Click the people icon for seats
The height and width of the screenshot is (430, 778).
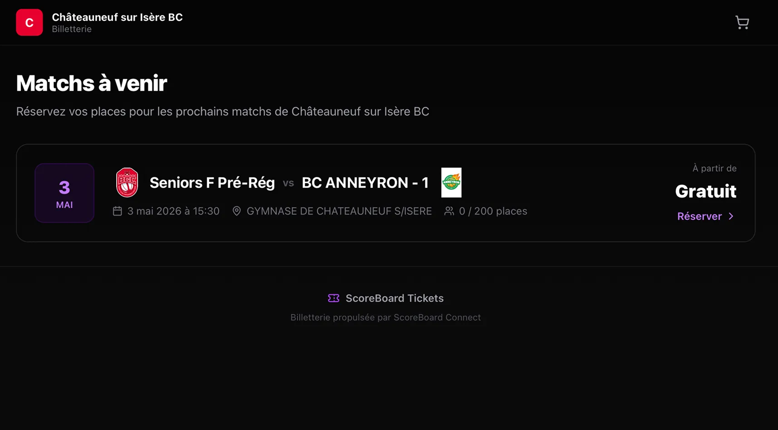tap(449, 211)
